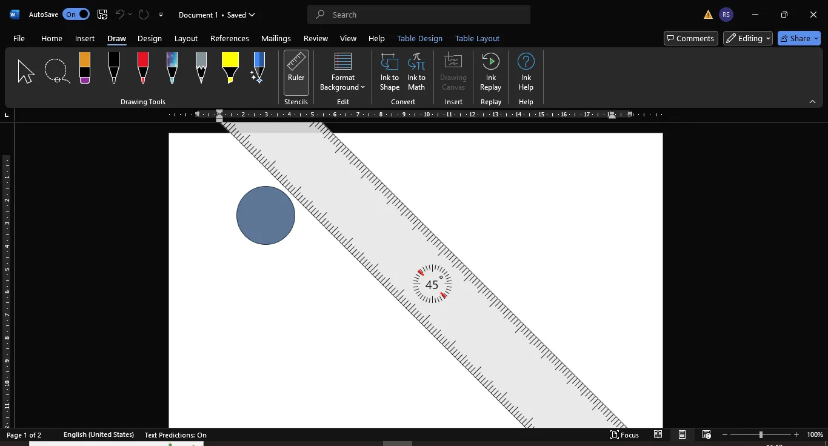Collapse the ribbon with chevron
This screenshot has height=446, width=828.
[813, 102]
